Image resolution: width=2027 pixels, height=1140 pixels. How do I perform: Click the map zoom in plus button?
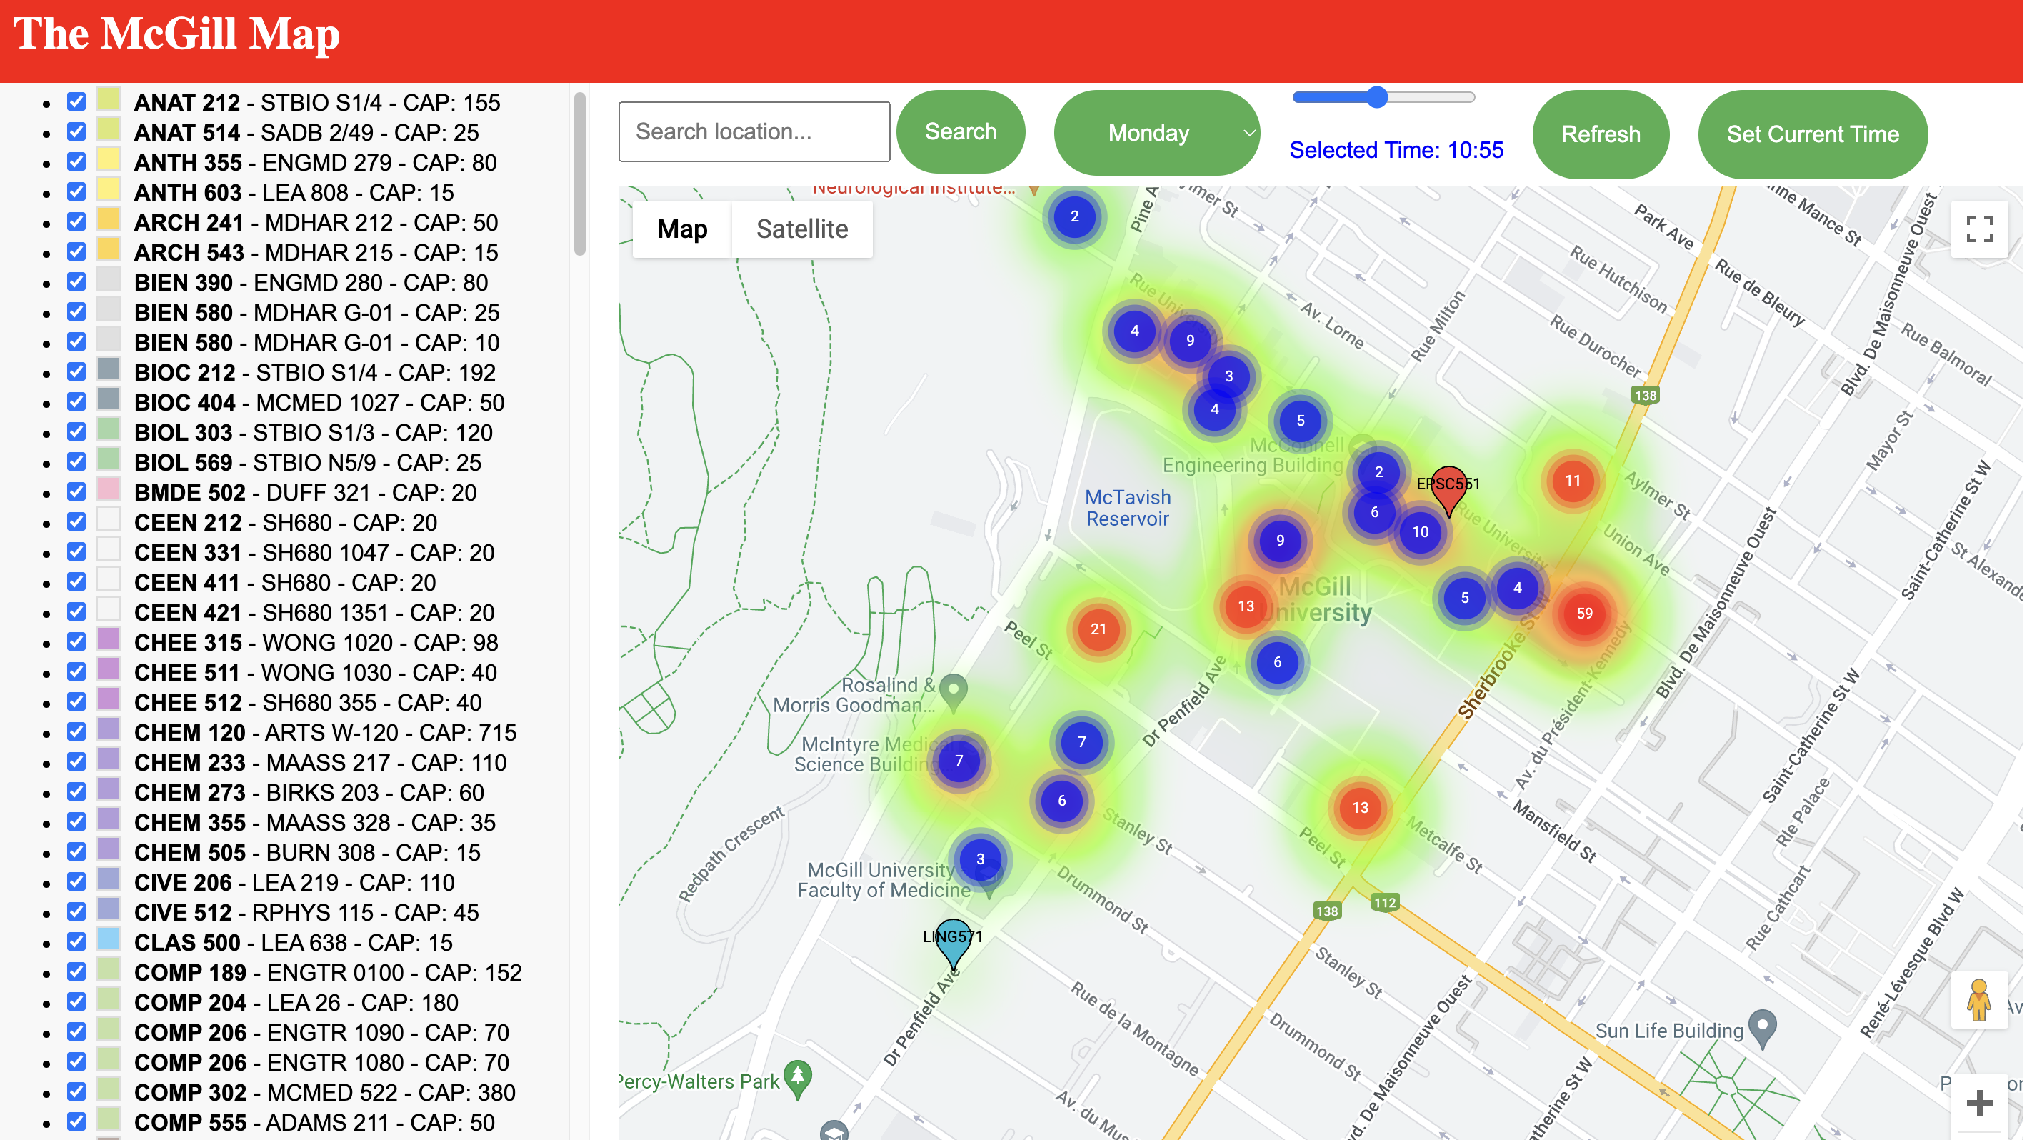point(1979,1103)
